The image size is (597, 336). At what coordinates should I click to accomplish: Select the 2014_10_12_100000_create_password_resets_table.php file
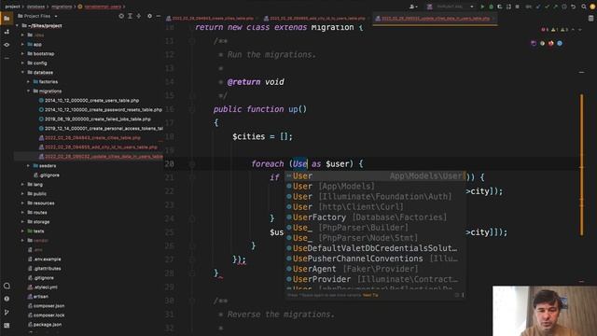point(104,110)
